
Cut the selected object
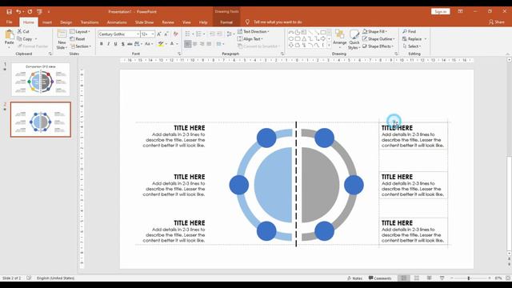coord(23,31)
